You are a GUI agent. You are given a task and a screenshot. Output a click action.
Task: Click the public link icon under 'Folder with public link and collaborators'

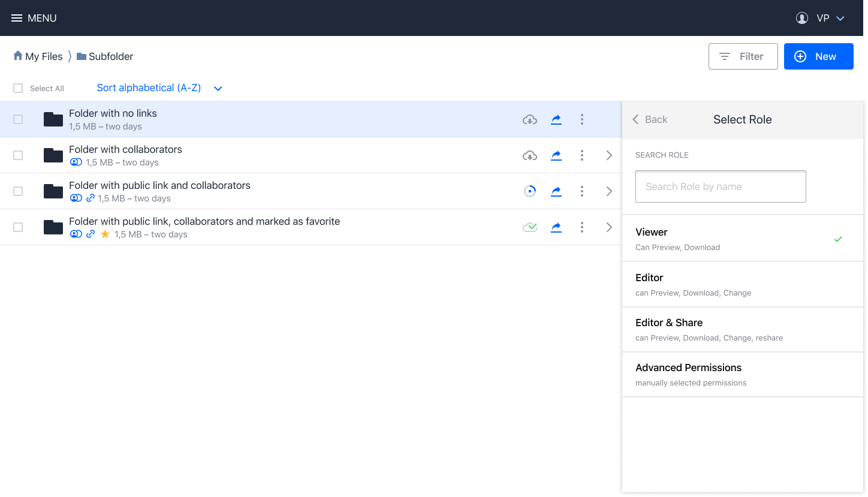tap(91, 198)
